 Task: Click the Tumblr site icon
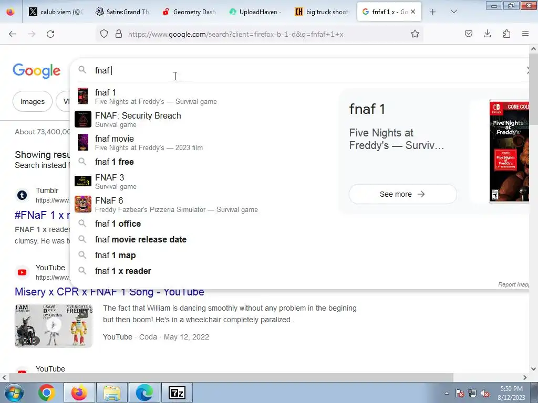pyautogui.click(x=22, y=195)
